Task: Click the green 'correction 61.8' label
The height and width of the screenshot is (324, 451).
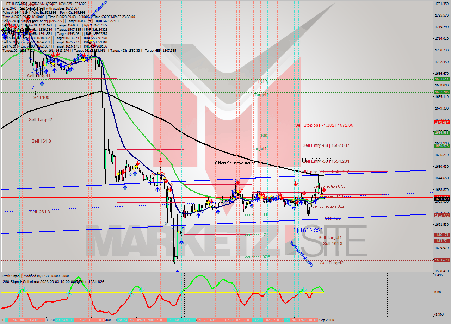Action: (258, 235)
